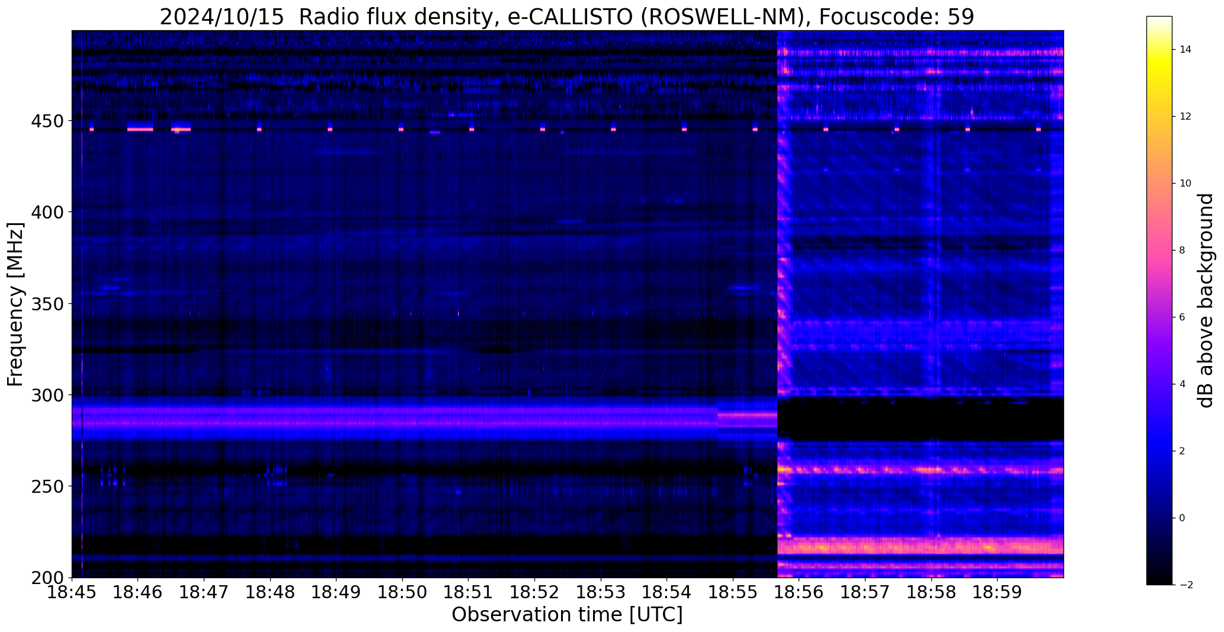Click the black bottom end of the colorbar
The width and height of the screenshot is (1224, 632).
(x=1159, y=579)
